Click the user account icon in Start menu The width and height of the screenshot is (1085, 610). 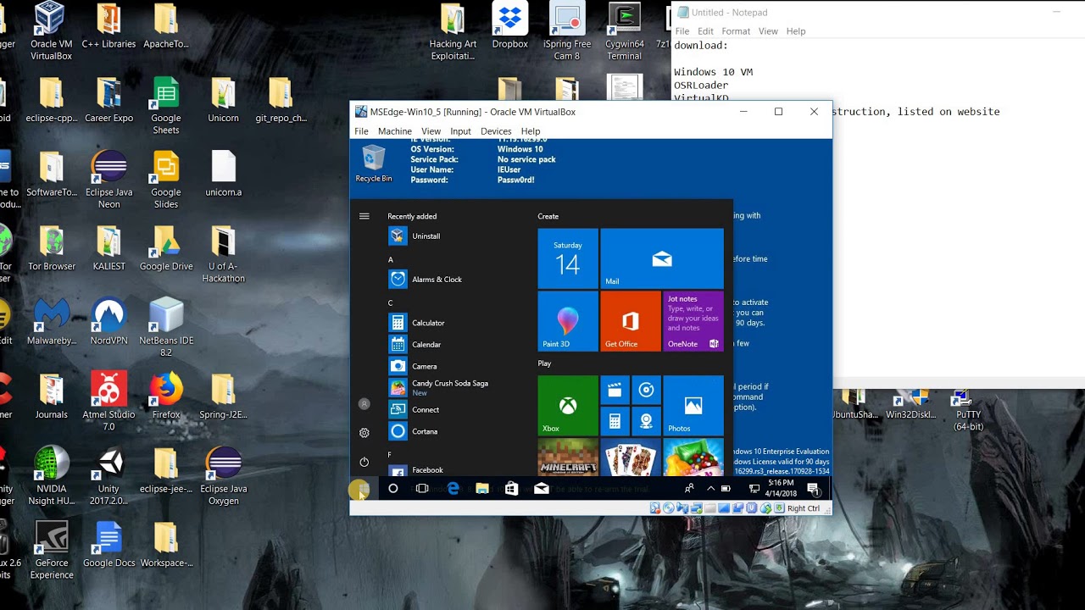pyautogui.click(x=364, y=404)
